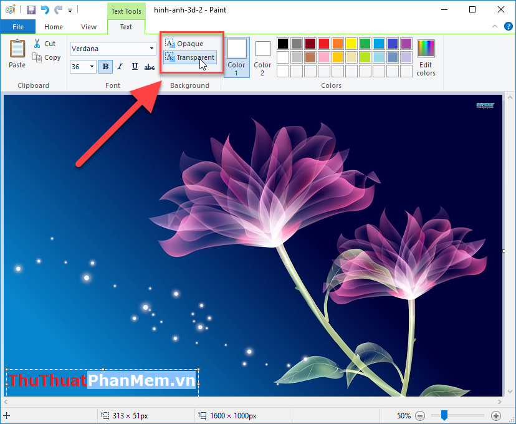Click the Copy icon in Clipboard group

[38, 57]
